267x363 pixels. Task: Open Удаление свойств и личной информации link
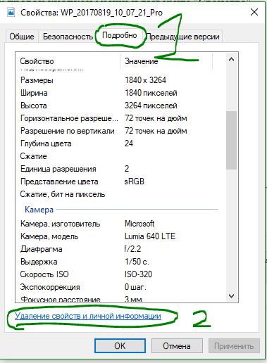pos(88,316)
